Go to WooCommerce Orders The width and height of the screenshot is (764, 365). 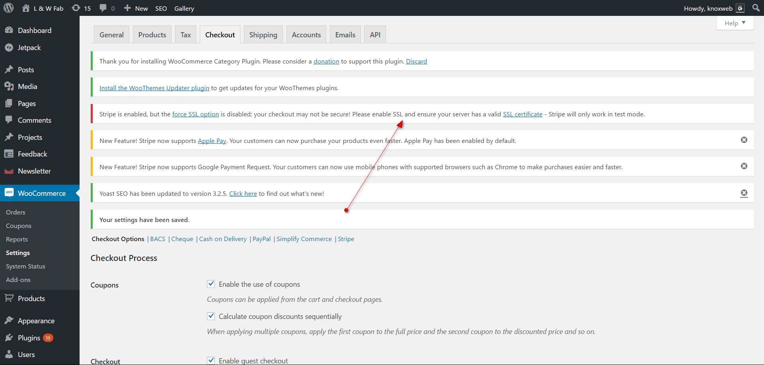tap(16, 212)
